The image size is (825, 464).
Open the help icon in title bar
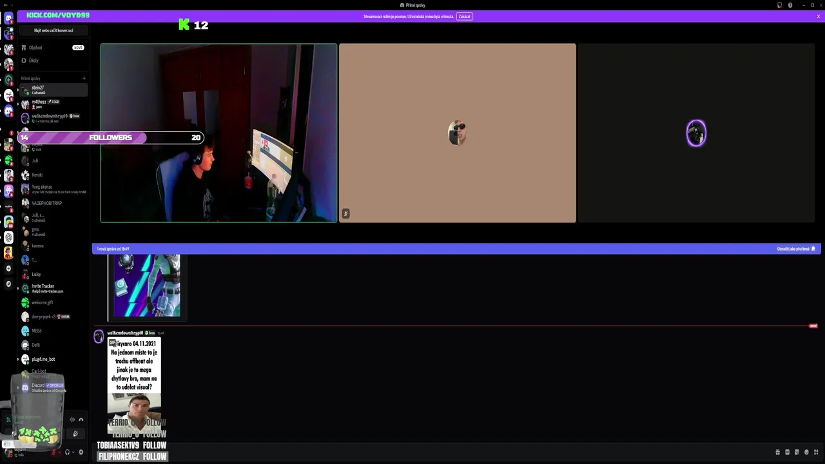(790, 5)
